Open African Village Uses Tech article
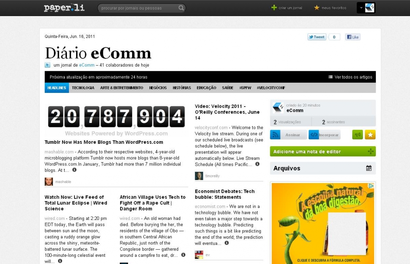This screenshot has height=264, width=410. 153,203
